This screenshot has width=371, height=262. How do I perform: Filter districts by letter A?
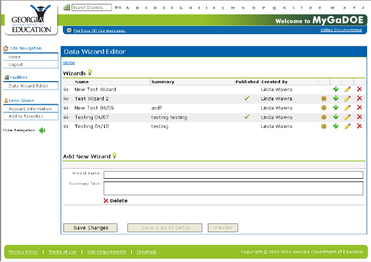127,8
